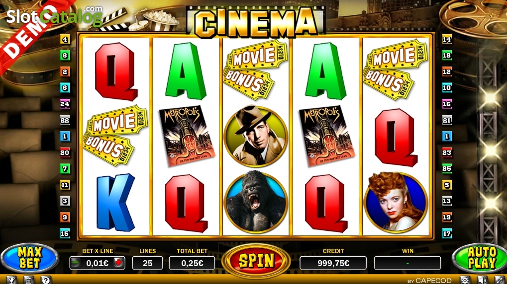
Task: Click the MAX BET button
Action: click(x=29, y=258)
